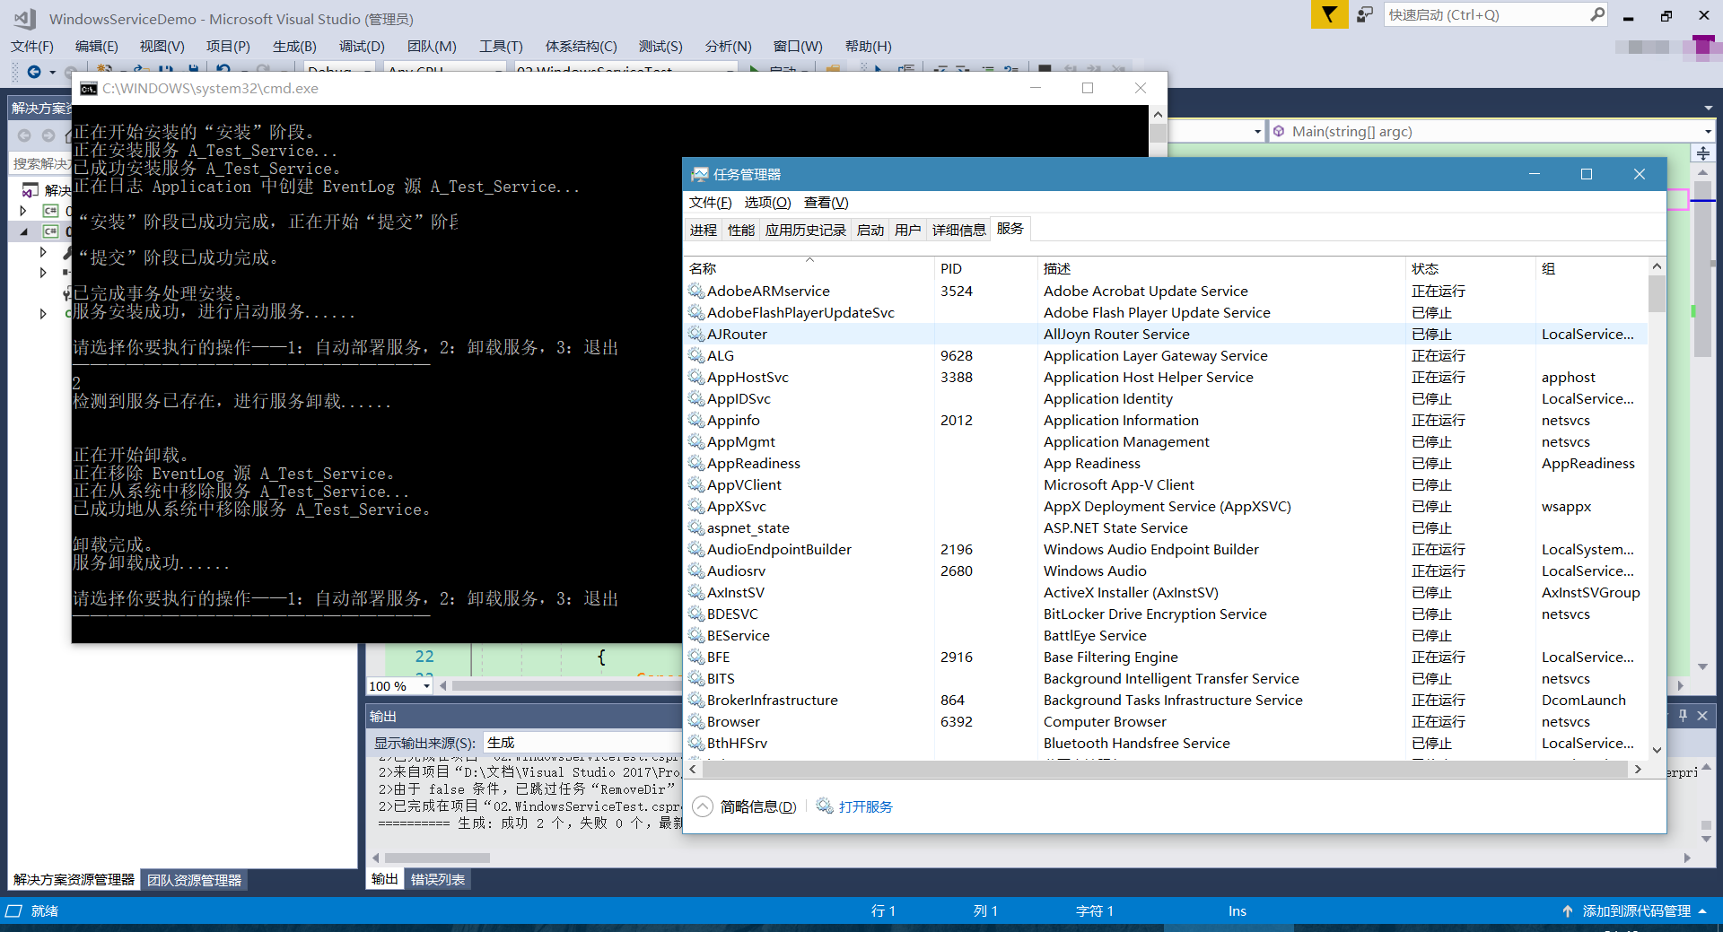The width and height of the screenshot is (1723, 932).
Task: Click the 行 1 status bar entry
Action: click(883, 910)
